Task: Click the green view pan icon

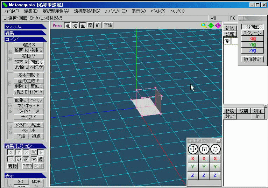Action: tap(211, 26)
